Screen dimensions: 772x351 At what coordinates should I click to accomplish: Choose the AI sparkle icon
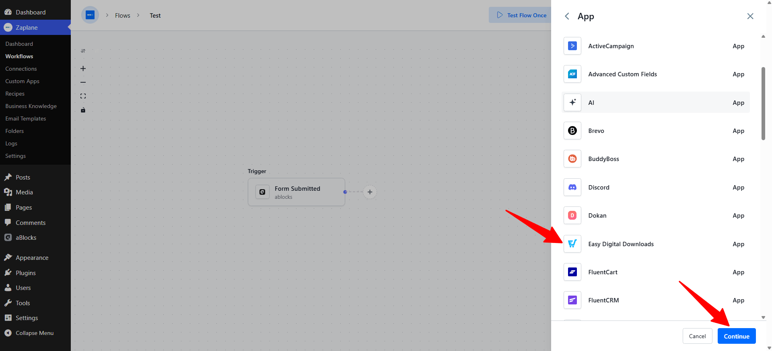coord(572,102)
